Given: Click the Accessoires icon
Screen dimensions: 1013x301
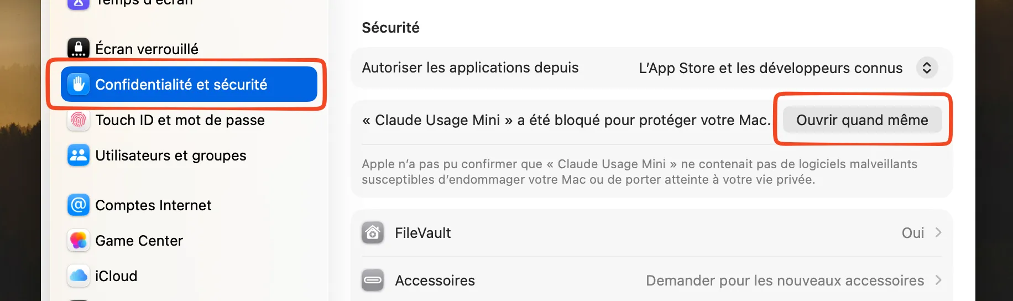Looking at the screenshot, I should (x=373, y=281).
